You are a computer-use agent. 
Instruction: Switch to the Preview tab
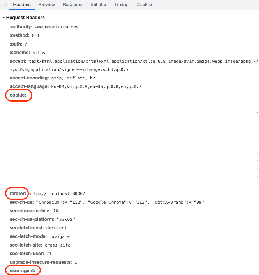[46, 5]
